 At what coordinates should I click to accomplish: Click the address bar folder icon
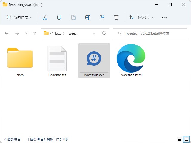click(46, 33)
